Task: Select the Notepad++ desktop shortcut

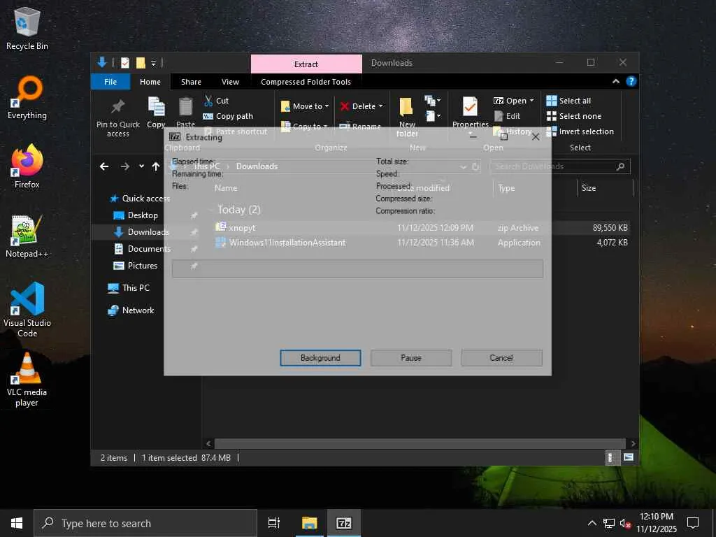Action: pyautogui.click(x=27, y=236)
